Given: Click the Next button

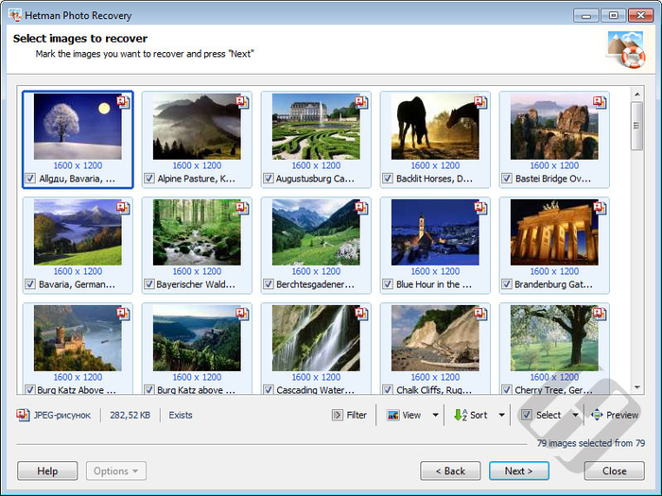Looking at the screenshot, I should [x=519, y=470].
